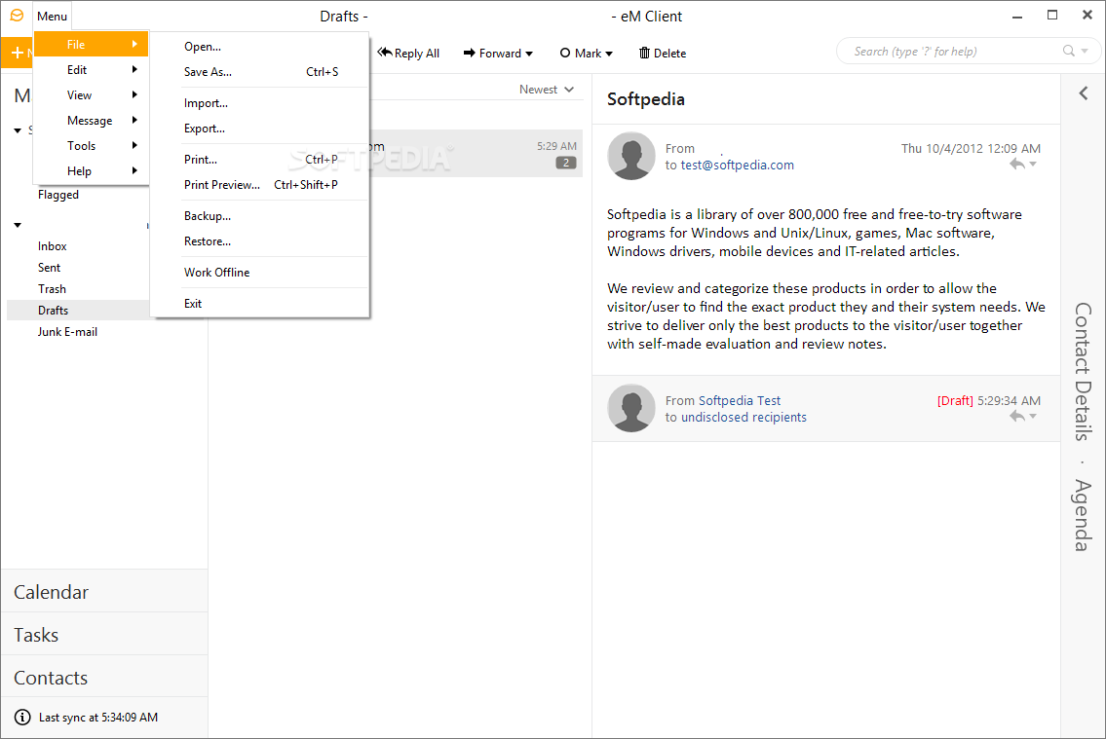Select the Drafts folder
Image resolution: width=1106 pixels, height=739 pixels.
click(x=78, y=310)
